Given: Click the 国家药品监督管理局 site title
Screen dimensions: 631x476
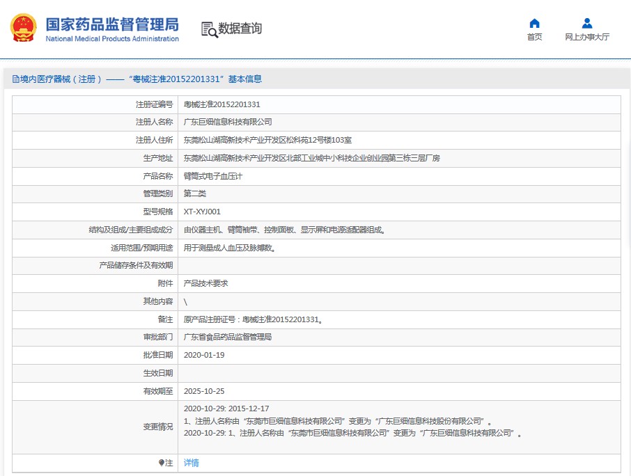Looking at the screenshot, I should click(112, 24).
